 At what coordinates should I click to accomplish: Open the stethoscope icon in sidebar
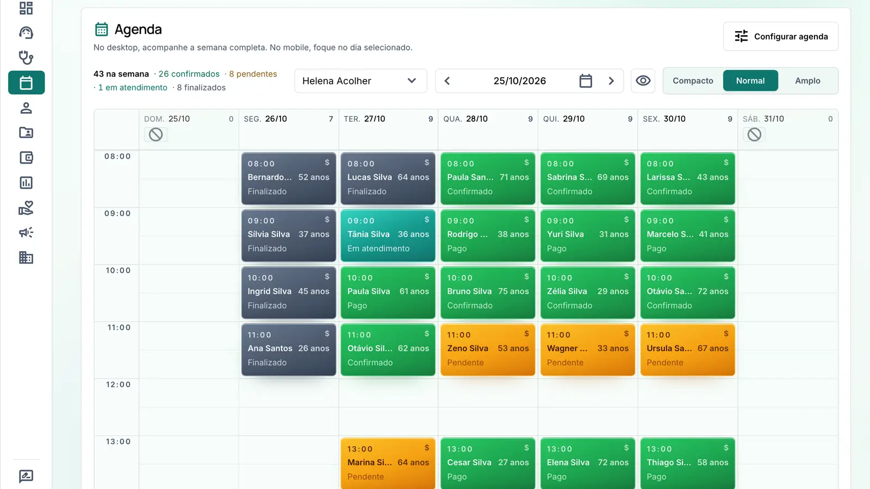coord(26,58)
